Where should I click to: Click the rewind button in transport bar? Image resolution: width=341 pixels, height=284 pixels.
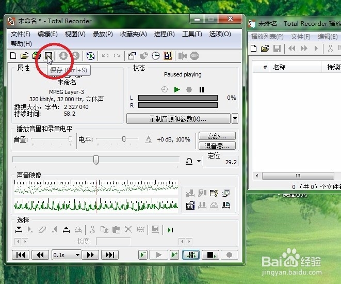point(40,255)
